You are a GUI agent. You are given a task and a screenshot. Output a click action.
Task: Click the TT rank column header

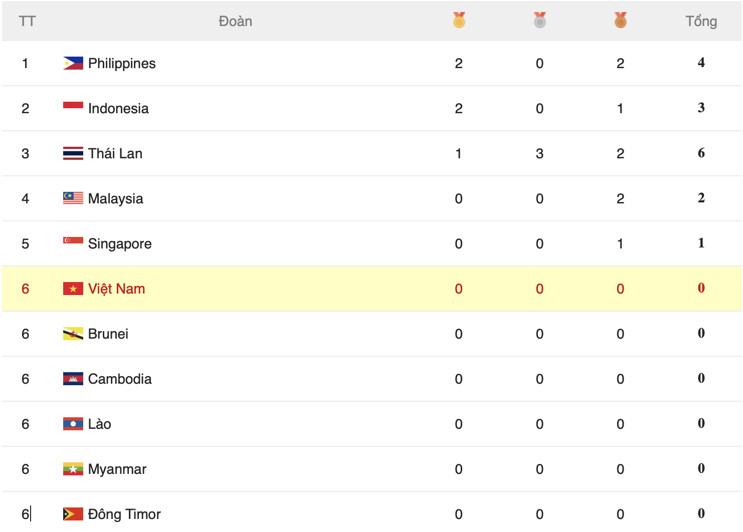(27, 21)
